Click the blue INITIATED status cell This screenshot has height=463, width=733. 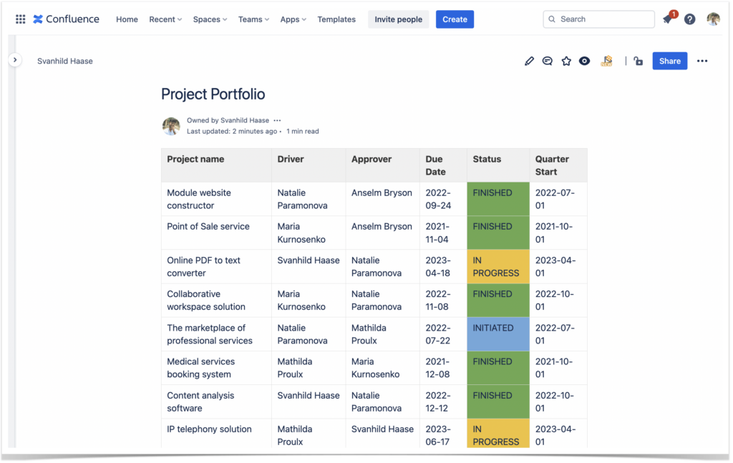(497, 334)
